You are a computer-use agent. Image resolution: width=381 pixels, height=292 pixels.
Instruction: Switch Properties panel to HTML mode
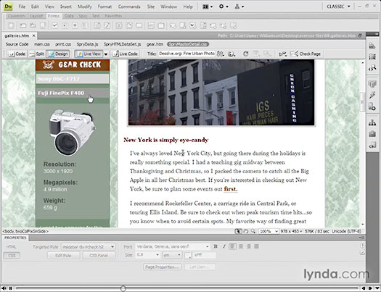click(x=11, y=246)
